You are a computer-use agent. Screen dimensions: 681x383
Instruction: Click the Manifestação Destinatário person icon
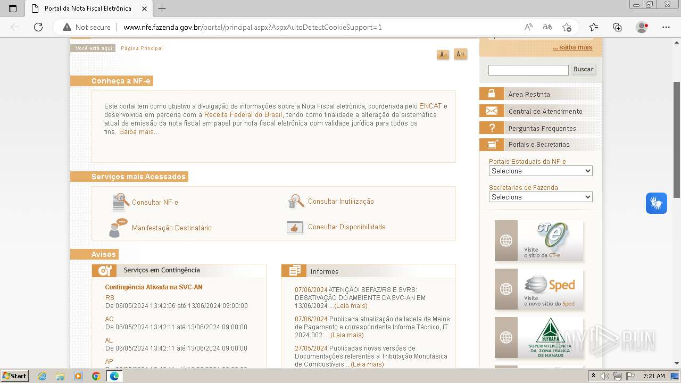pyautogui.click(x=118, y=228)
